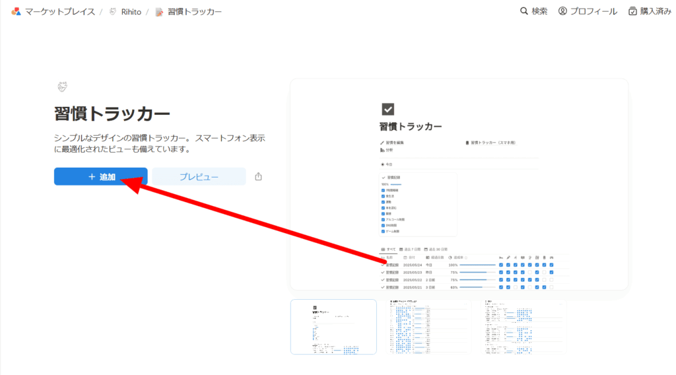
Task: Click the share icon beside プレビュー
Action: [258, 177]
